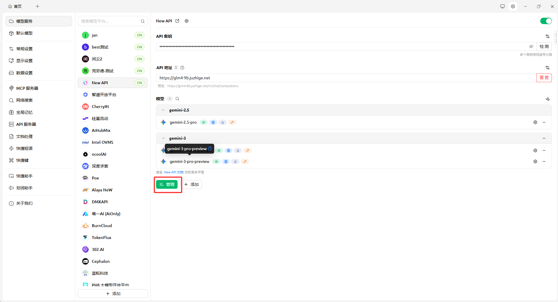
Task: Toggle the New API provider enable switch
Action: pos(546,21)
